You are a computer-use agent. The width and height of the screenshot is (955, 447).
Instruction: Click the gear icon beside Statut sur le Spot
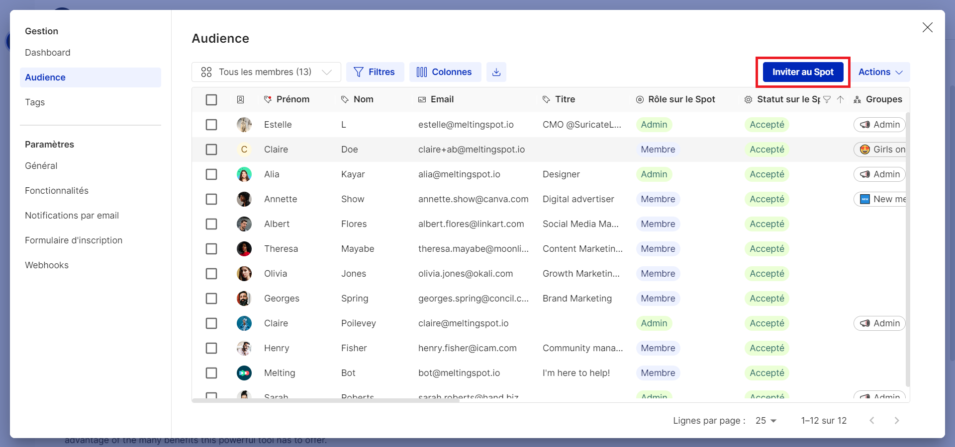pyautogui.click(x=748, y=99)
